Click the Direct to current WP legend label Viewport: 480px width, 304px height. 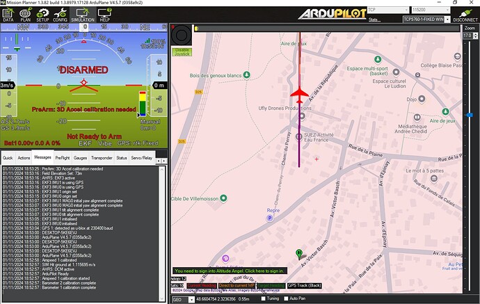point(237,285)
